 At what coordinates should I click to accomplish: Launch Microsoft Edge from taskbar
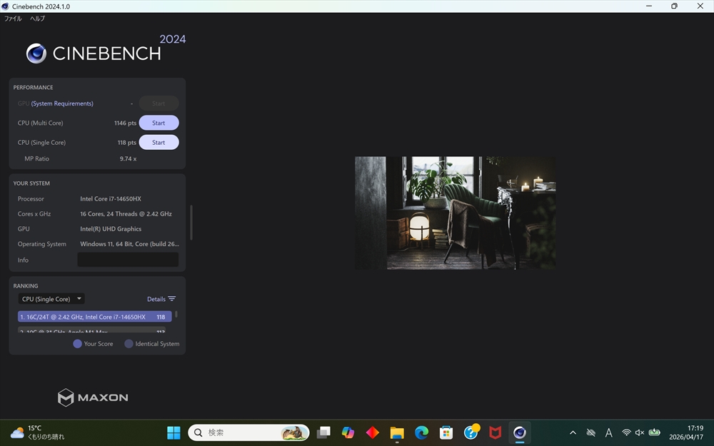click(422, 432)
